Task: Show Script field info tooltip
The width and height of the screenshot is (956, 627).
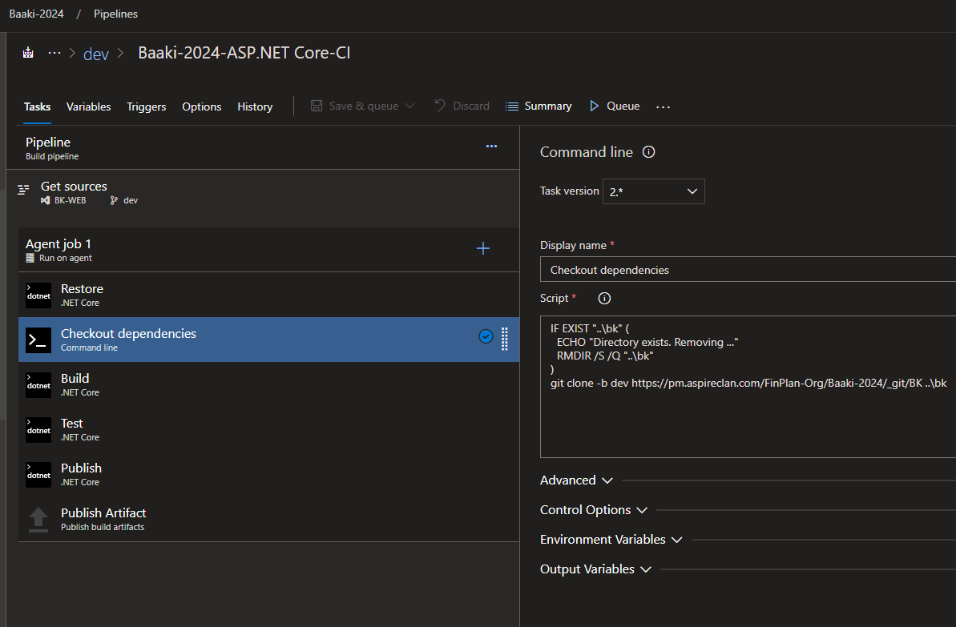Action: [x=604, y=298]
